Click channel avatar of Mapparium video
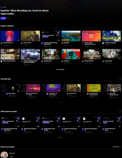Screen dimensions: 122x158 point(62,61)
